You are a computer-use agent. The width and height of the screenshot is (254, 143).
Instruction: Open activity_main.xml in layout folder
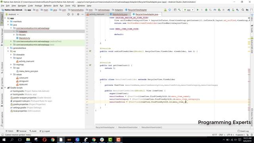tap(27, 61)
